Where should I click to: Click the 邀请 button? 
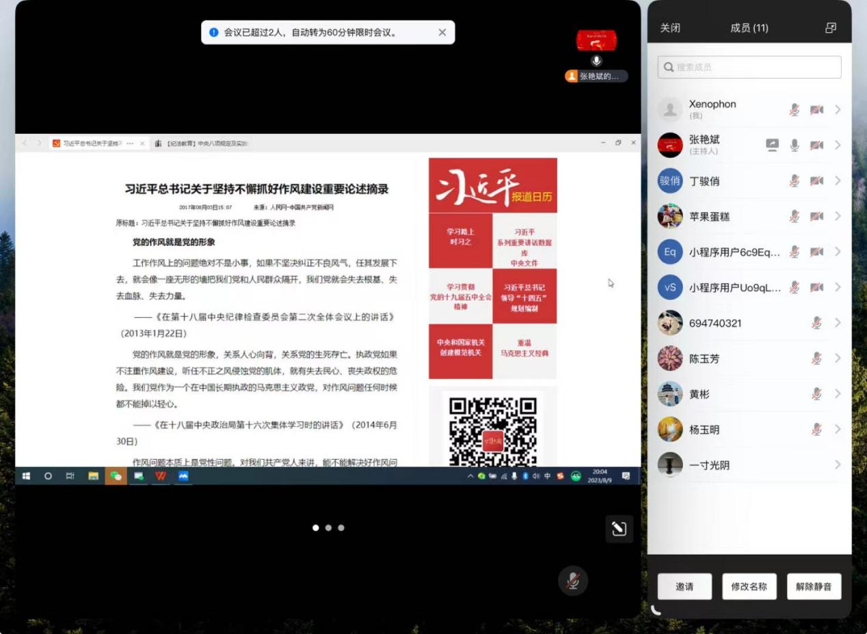point(684,587)
